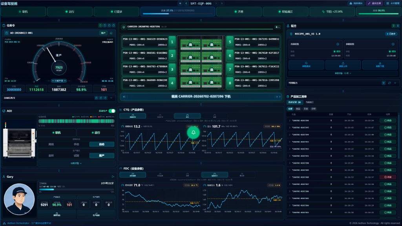
Task: Expand the 可用配方 section chevron
Action: point(395,83)
